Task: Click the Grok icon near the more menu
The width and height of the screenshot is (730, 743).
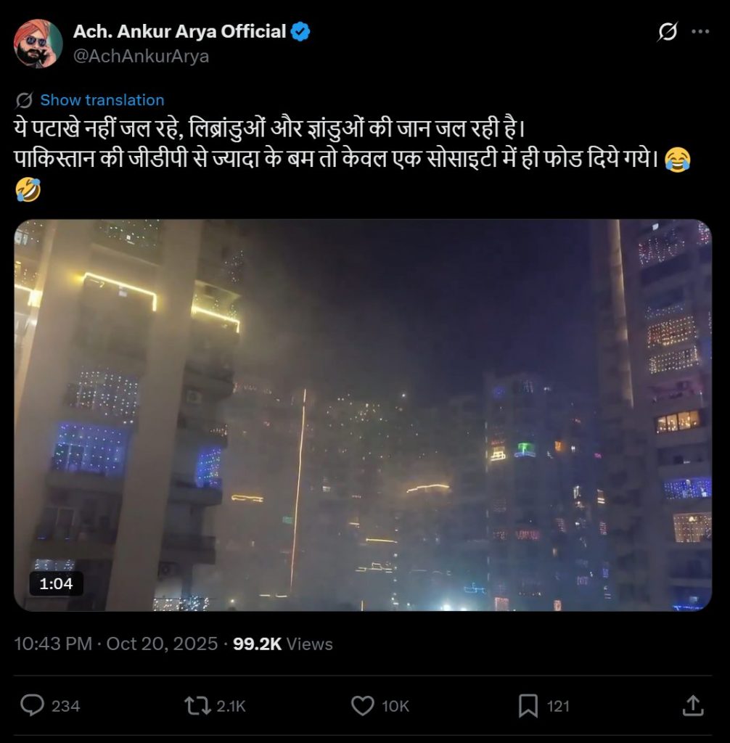Action: [668, 32]
